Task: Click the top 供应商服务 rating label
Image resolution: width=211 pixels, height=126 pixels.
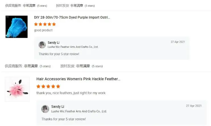Action: [13, 6]
